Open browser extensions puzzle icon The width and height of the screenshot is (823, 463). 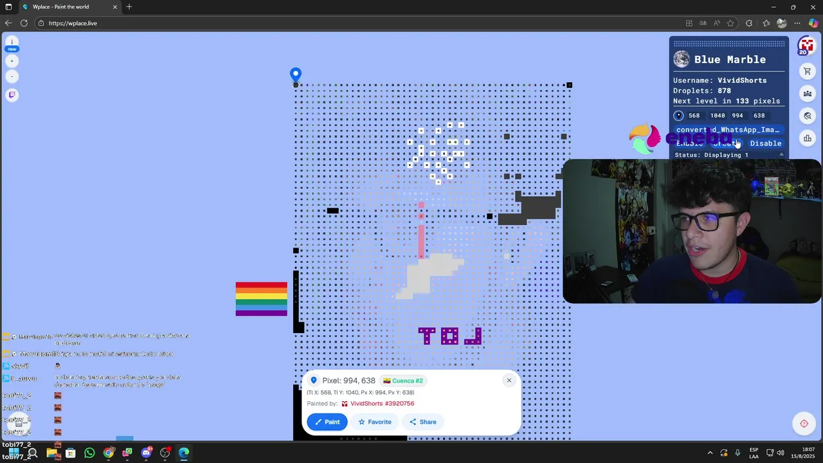(749, 23)
